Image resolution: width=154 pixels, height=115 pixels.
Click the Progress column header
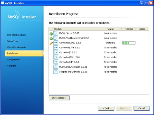click(x=129, y=29)
